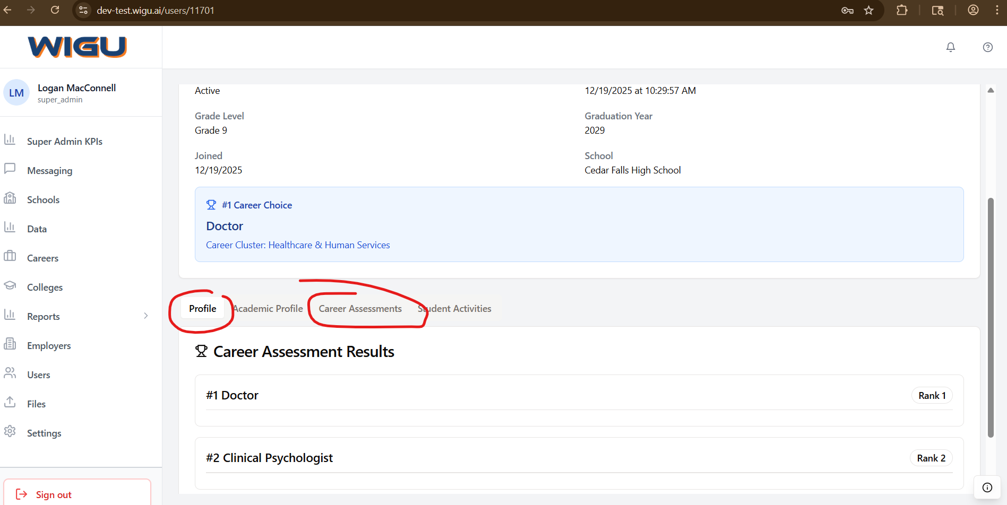1007x505 pixels.
Task: Click the notifications bell icon
Action: [x=950, y=47]
